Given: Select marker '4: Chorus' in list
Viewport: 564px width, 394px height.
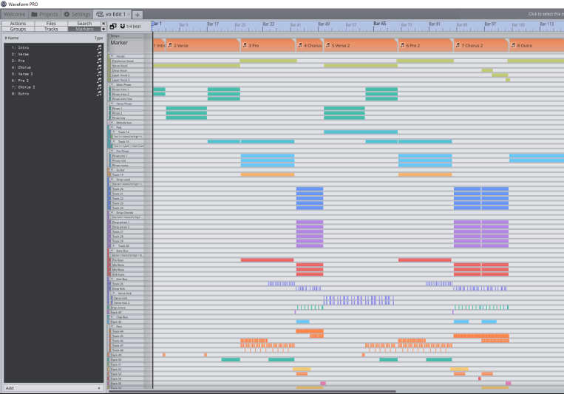Looking at the screenshot, I should 53,67.
